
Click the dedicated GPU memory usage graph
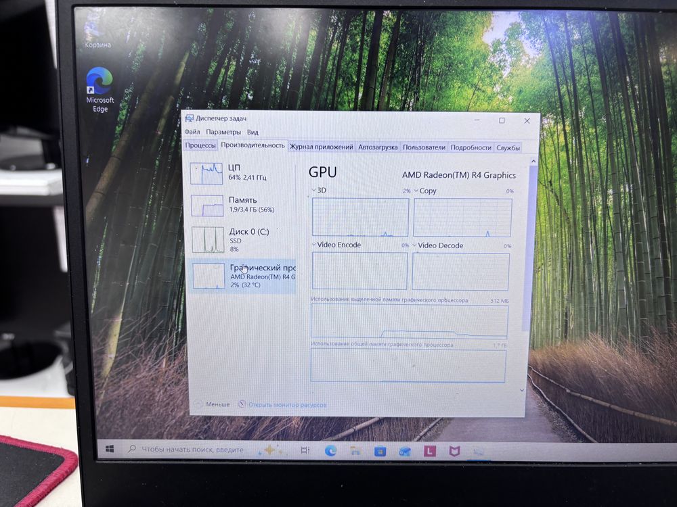(x=409, y=320)
